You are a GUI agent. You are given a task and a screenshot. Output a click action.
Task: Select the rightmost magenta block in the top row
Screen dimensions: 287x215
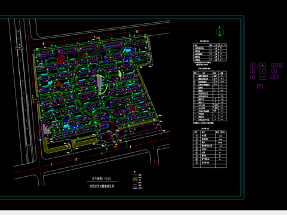click(x=280, y=65)
